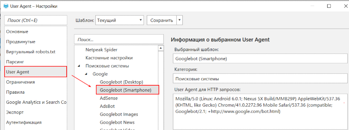The height and width of the screenshot is (130, 349).
Task: Select Кастомные настройки in the tree
Action: click(x=109, y=58)
